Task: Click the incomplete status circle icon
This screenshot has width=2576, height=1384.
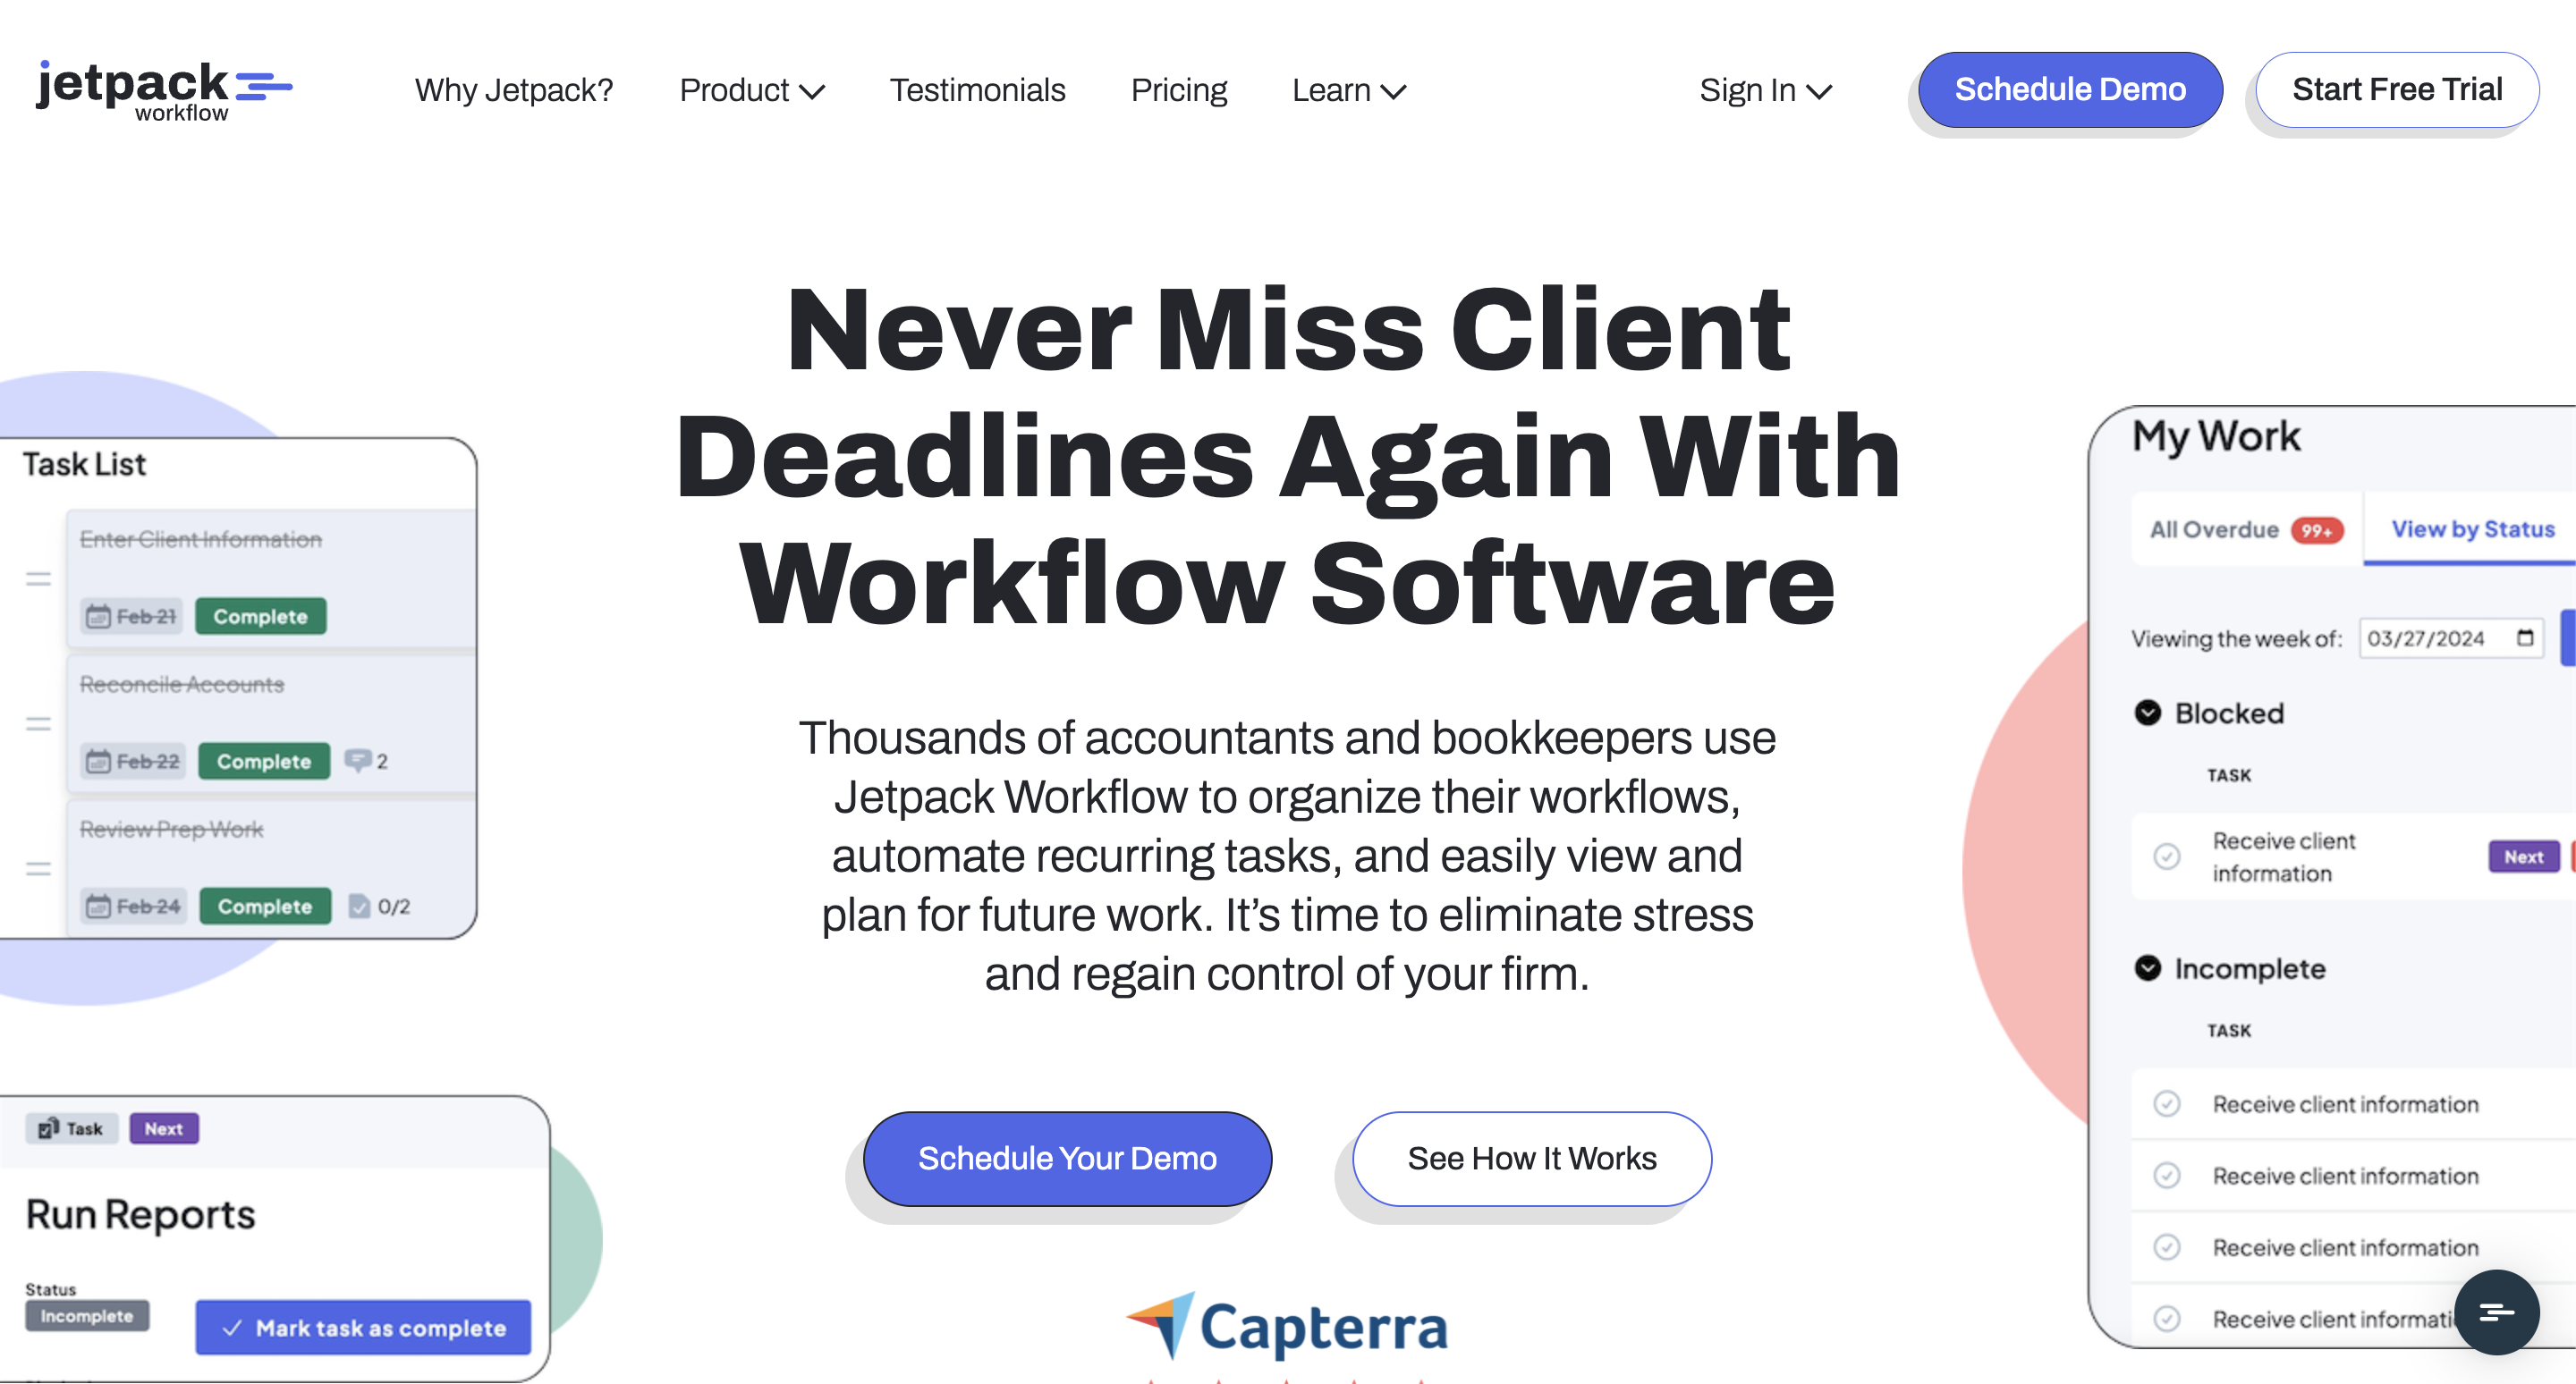Action: pos(2167,1102)
